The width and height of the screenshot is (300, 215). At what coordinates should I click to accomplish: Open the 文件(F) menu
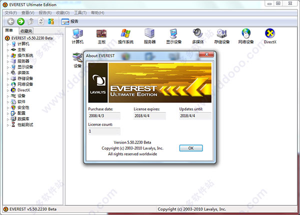[x=11, y=13]
